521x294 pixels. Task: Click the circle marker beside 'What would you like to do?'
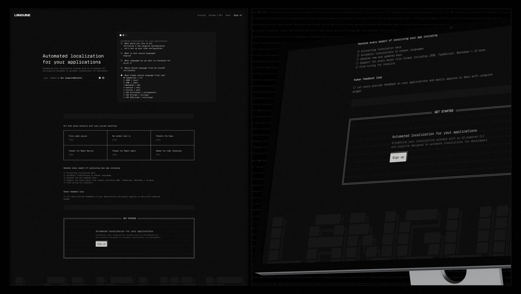tap(122, 43)
